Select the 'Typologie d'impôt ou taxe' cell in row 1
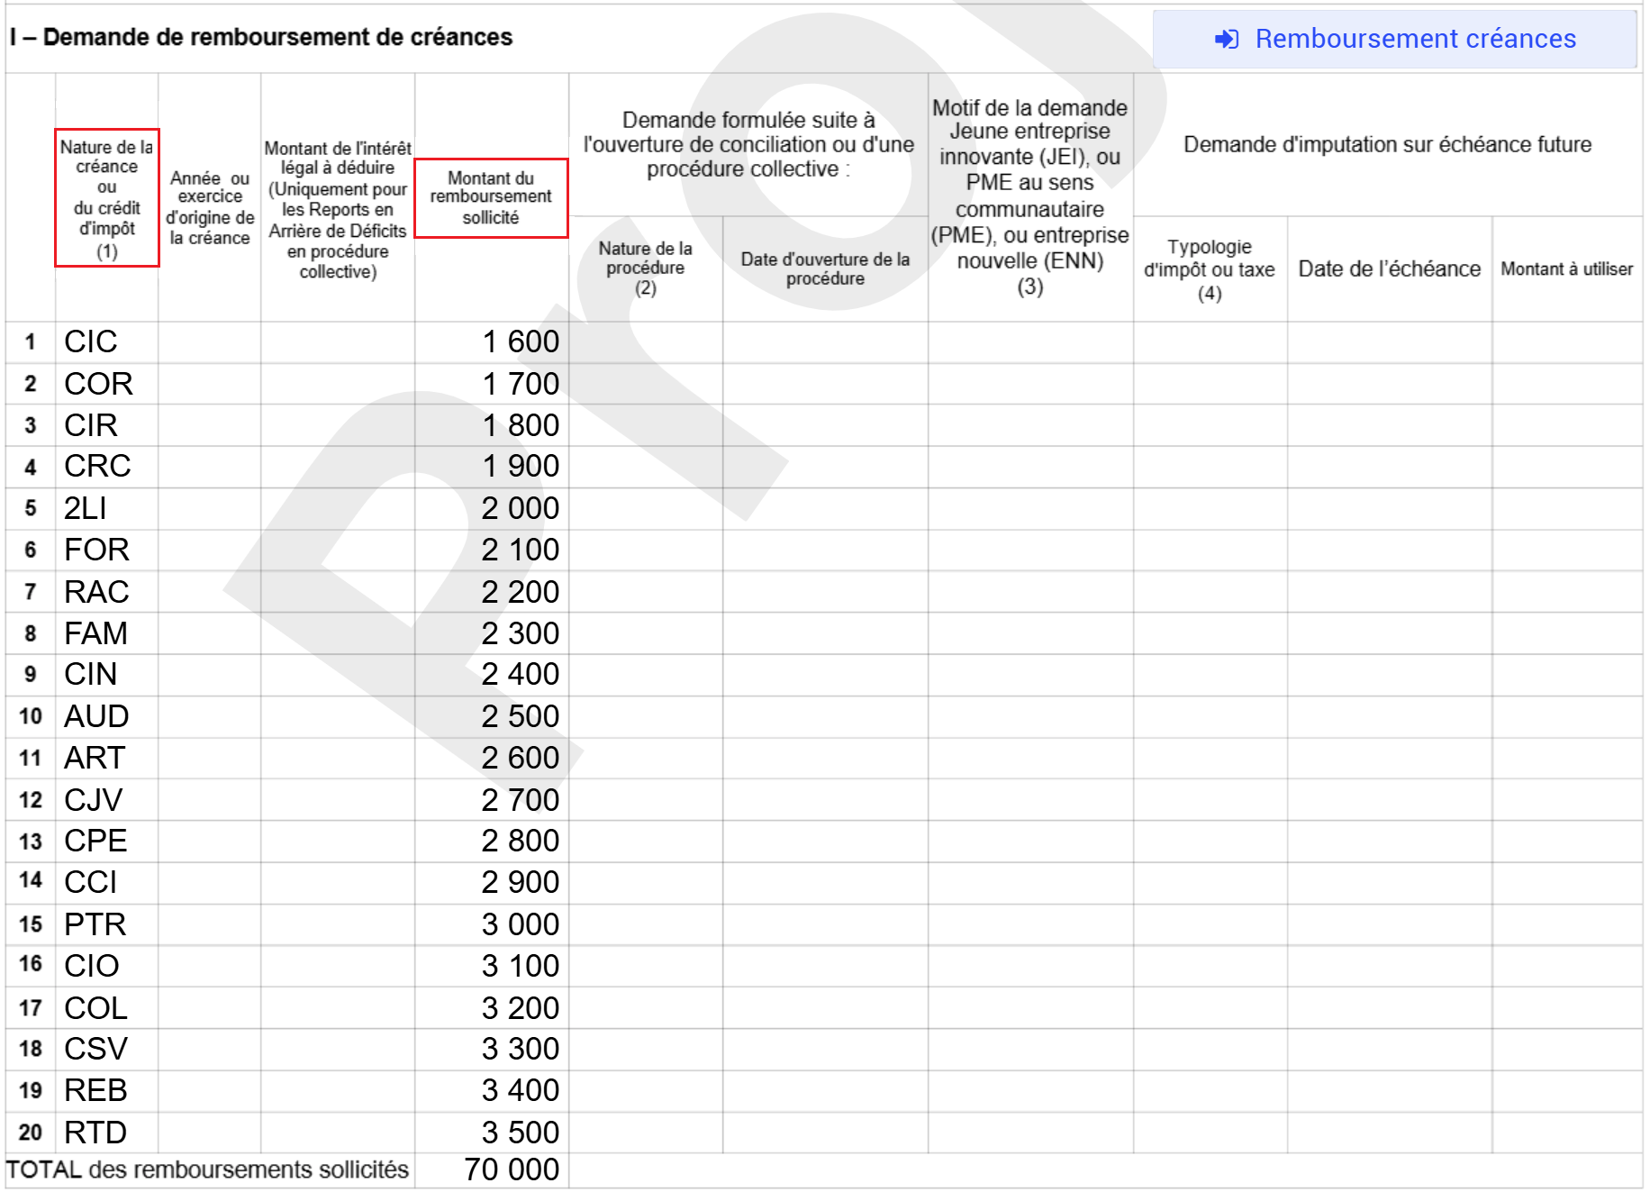Viewport: 1650px width, 1192px height. click(1210, 342)
